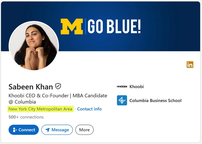Click the Columbia Business School logo
This screenshot has height=144, width=202.
tap(122, 100)
